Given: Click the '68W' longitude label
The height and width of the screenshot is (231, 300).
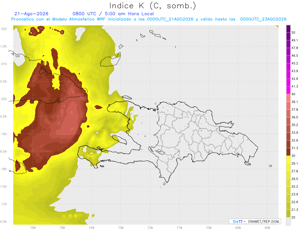Looking at the screenshot, I should pos(267,228).
